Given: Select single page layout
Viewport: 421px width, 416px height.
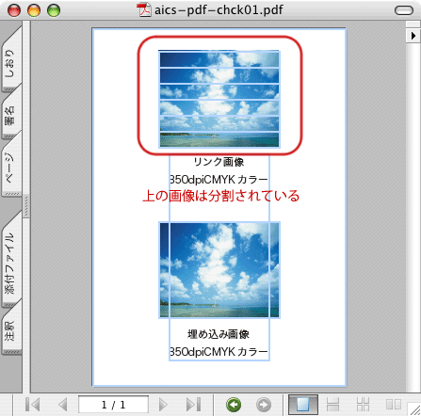Looking at the screenshot, I should 303,405.
